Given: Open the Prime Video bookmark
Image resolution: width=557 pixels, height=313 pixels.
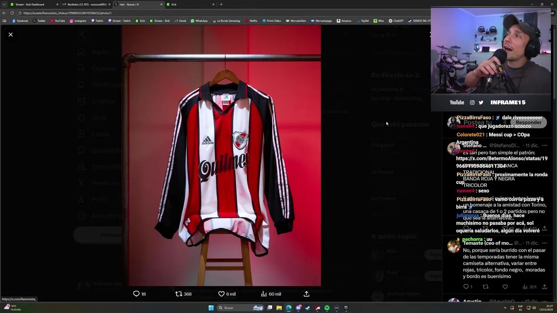Looking at the screenshot, I should [x=272, y=21].
